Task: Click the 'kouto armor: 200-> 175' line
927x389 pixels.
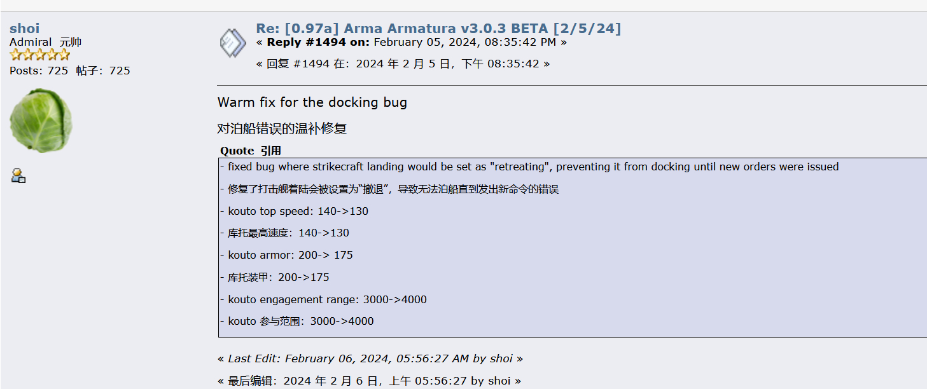Action: 290,255
